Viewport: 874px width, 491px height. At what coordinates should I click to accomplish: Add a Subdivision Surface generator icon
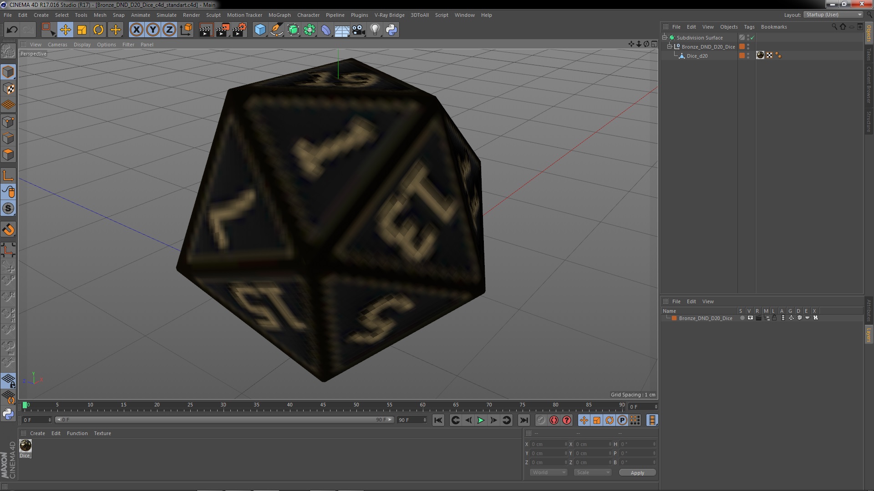[x=293, y=30]
